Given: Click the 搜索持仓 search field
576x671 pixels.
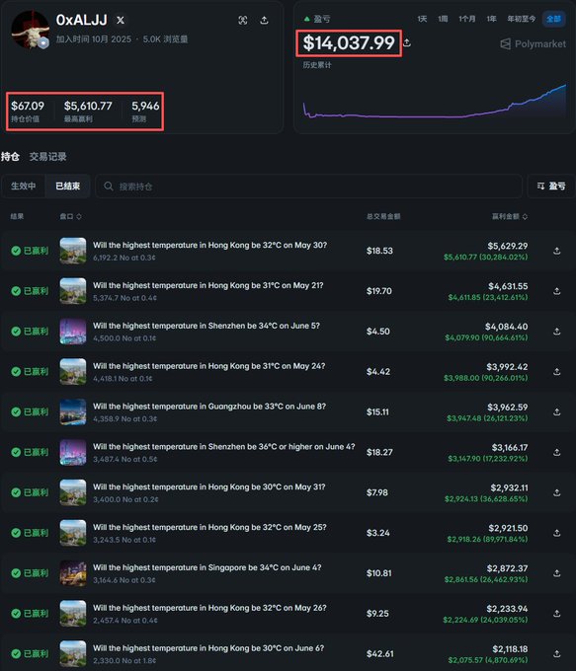Looking at the screenshot, I should click(x=308, y=186).
